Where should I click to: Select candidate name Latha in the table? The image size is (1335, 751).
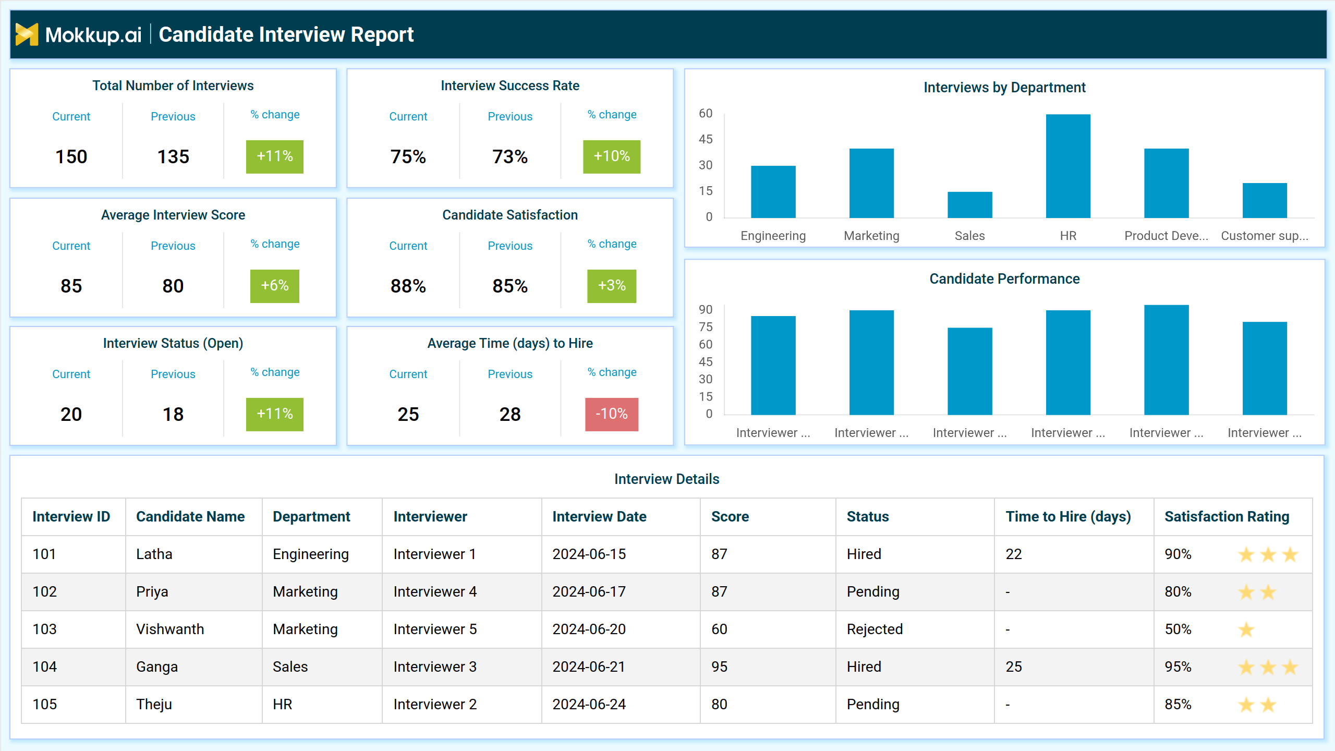[x=154, y=554]
